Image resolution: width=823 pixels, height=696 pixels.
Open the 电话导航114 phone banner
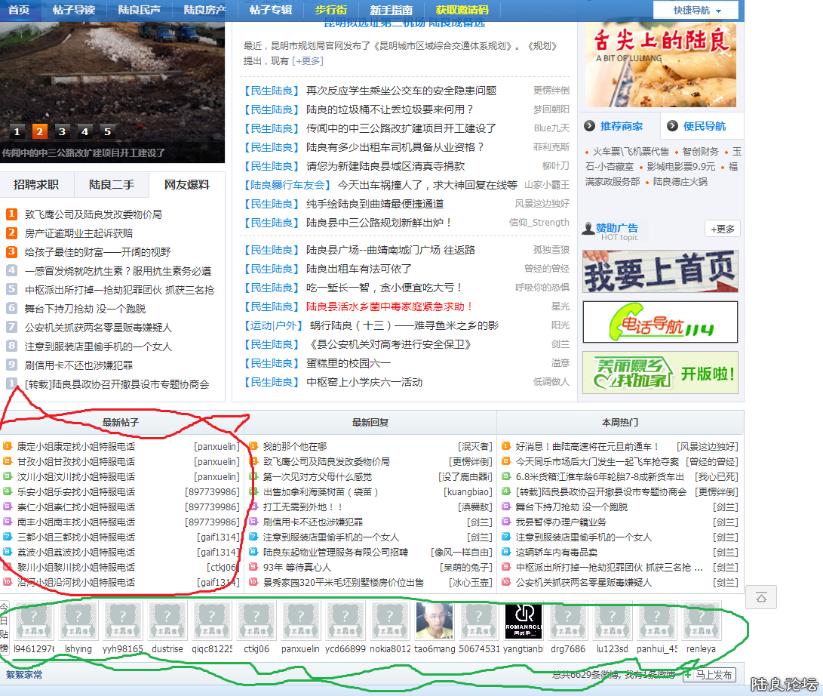click(660, 323)
